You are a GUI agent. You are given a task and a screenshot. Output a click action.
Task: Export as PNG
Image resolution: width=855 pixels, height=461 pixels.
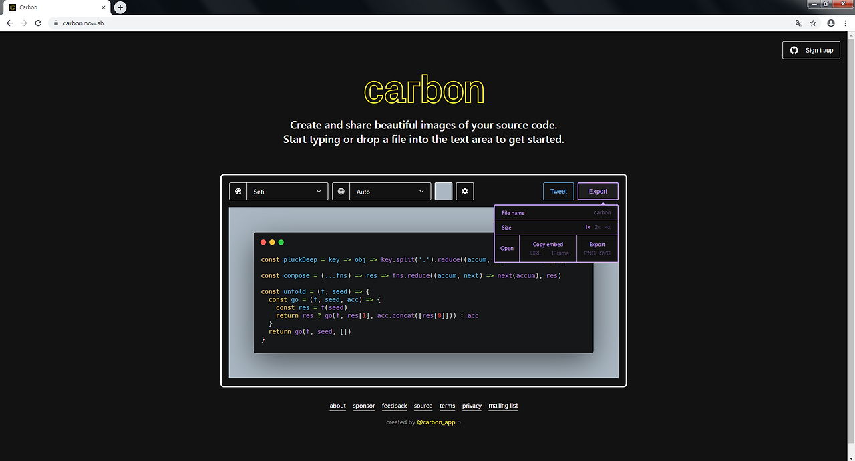590,253
